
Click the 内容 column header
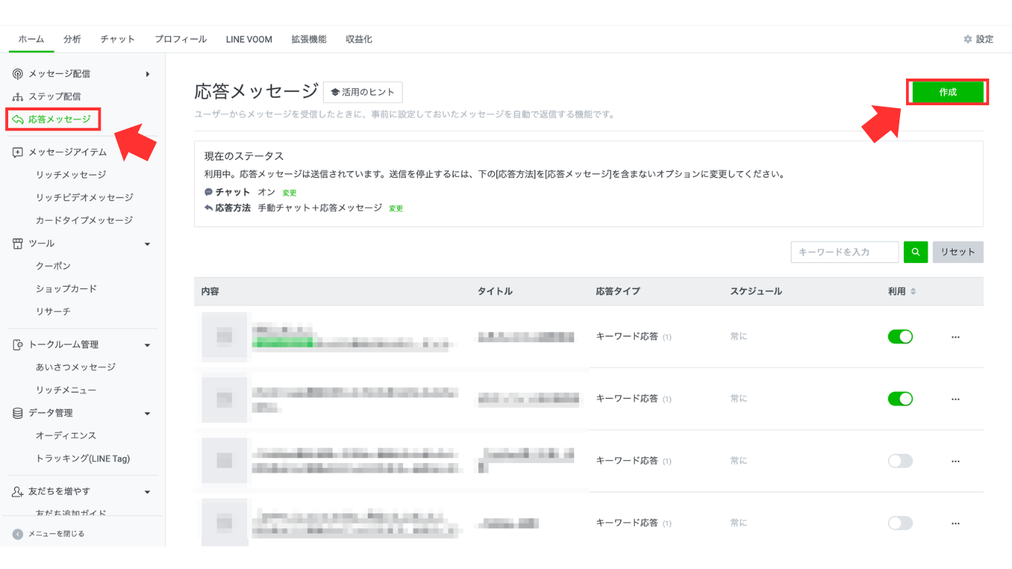click(x=210, y=291)
